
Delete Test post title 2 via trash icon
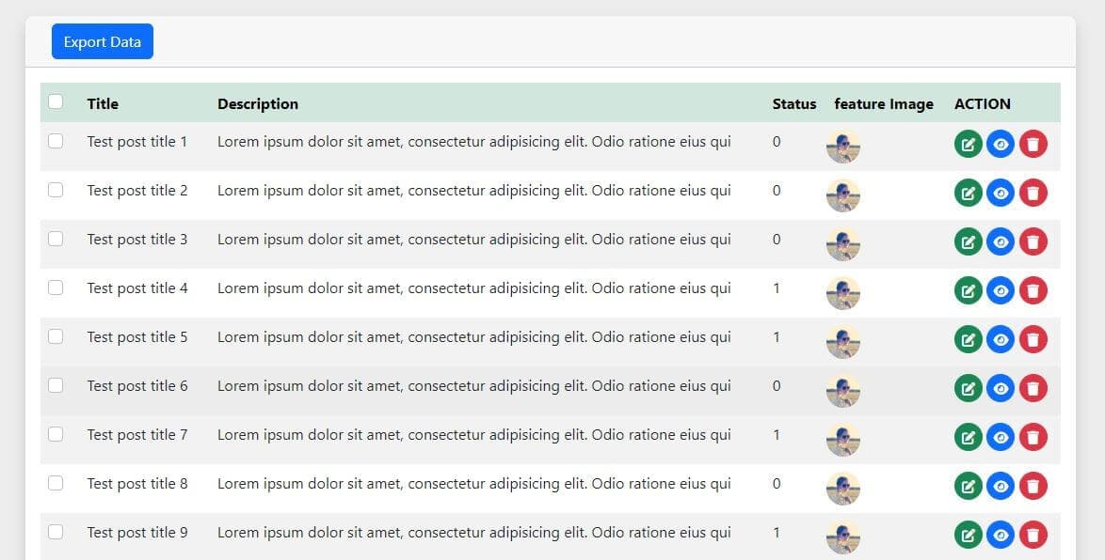pyautogui.click(x=1033, y=194)
